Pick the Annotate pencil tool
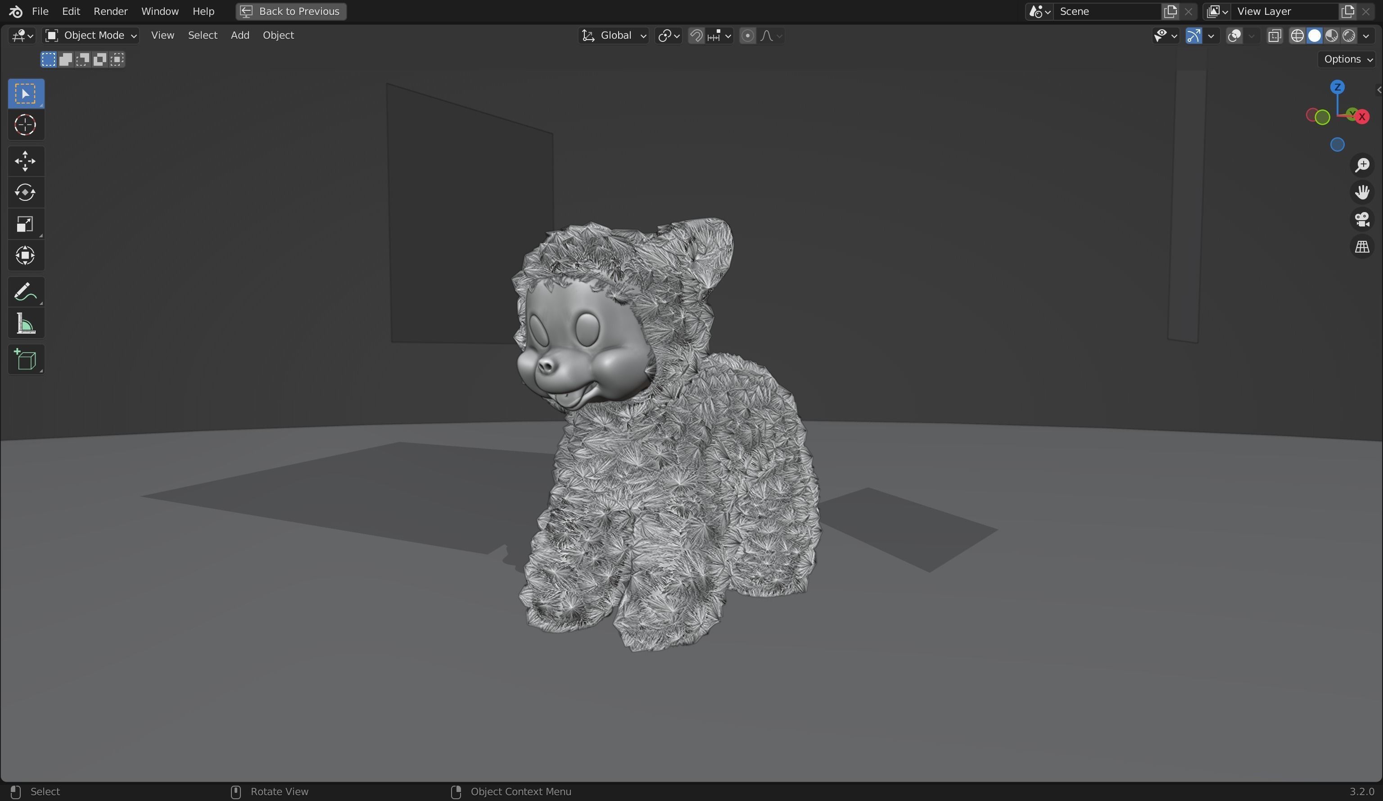Screen dimensions: 1383x801 click(x=26, y=291)
